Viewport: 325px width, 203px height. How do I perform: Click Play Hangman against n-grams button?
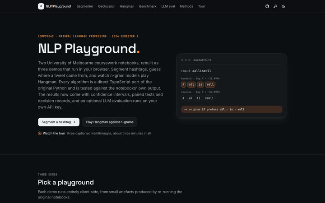[110, 122]
